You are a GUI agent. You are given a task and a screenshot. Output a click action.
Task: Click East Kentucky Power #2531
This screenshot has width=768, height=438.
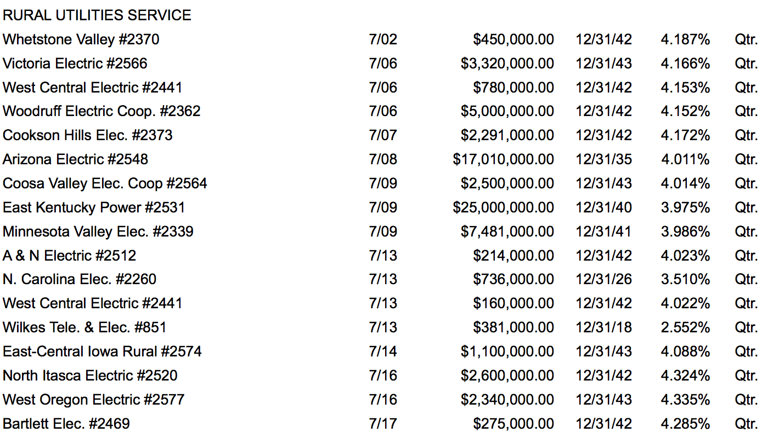[94, 208]
